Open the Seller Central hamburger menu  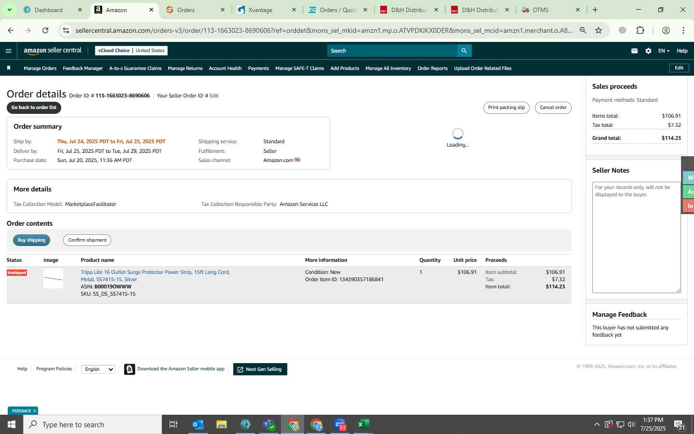(8, 51)
